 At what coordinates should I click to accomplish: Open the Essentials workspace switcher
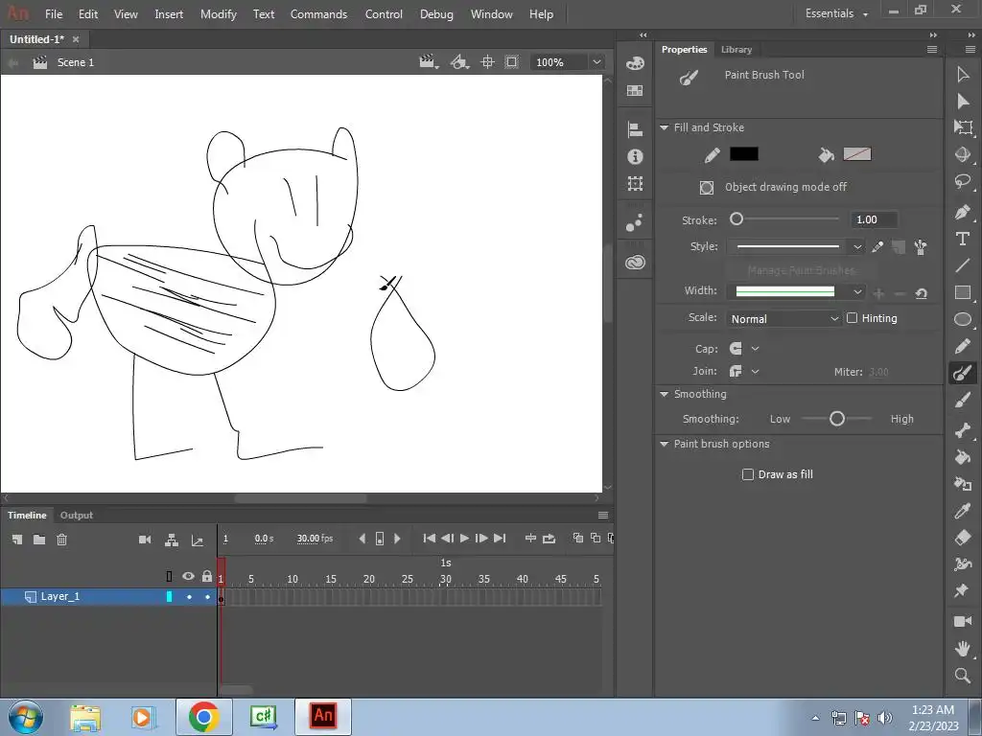[x=836, y=13]
